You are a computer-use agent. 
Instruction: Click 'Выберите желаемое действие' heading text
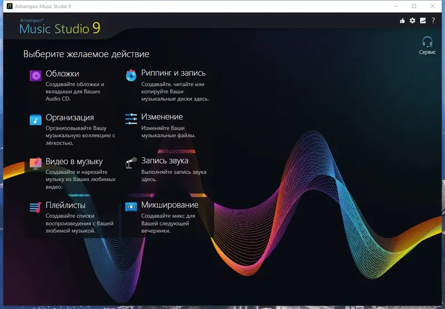coord(86,54)
